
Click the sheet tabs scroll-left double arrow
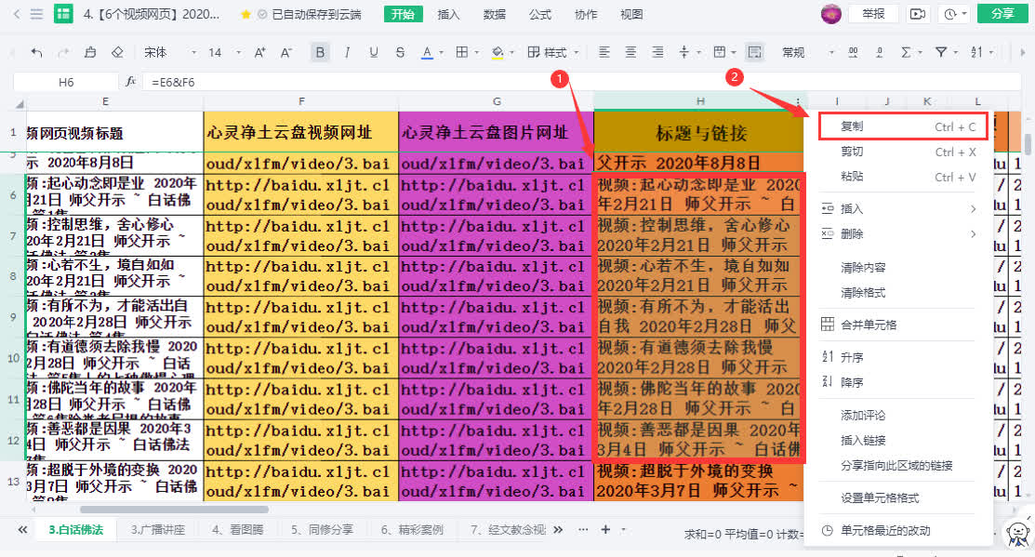click(x=22, y=529)
